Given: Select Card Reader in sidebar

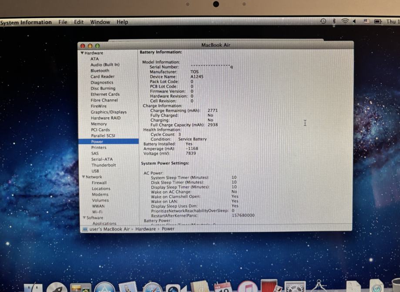Looking at the screenshot, I should (x=103, y=76).
